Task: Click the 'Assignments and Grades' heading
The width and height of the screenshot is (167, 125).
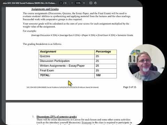Action: pos(45,9)
